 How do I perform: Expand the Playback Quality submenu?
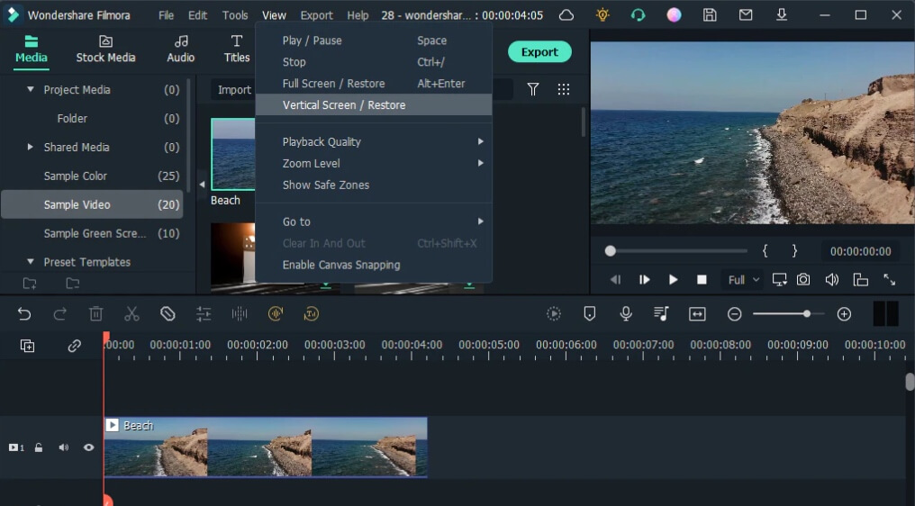374,142
